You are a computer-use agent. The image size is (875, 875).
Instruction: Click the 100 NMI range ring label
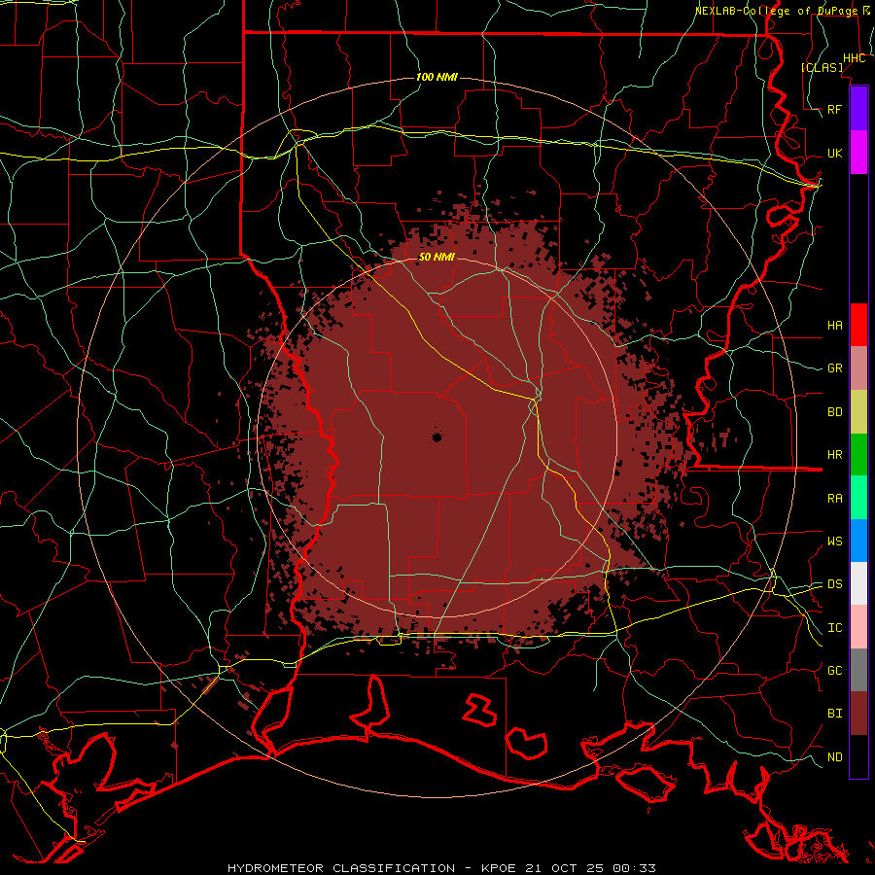point(437,77)
